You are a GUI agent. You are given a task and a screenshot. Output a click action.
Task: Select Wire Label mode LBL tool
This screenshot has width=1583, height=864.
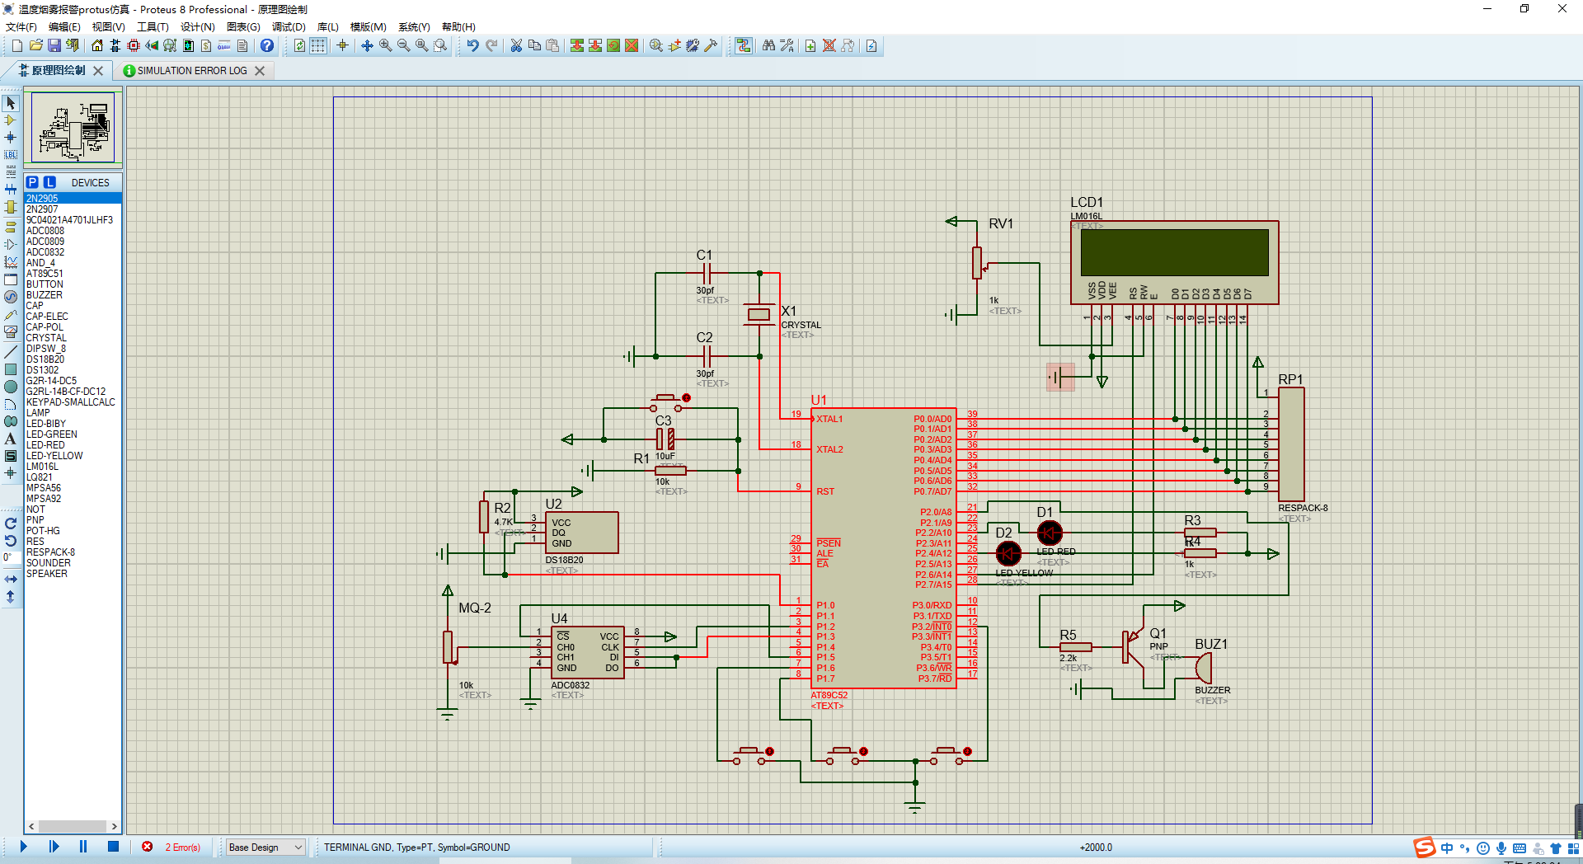point(11,154)
